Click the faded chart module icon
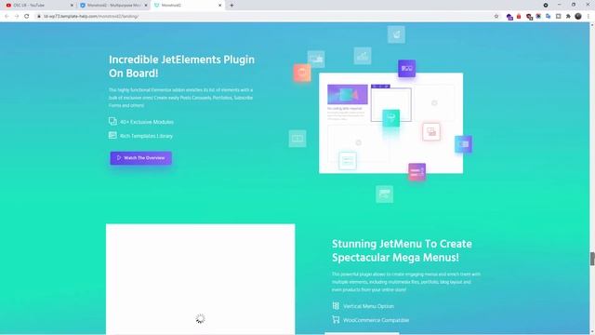 pos(363,56)
